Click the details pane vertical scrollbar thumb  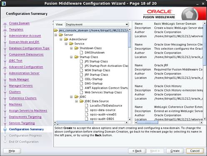[x=205, y=45]
